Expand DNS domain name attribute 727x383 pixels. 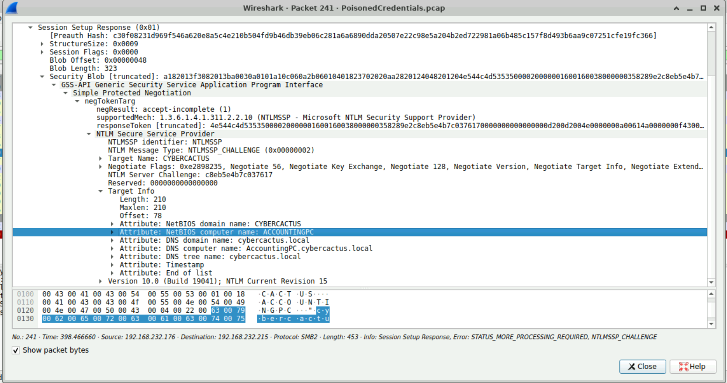[x=112, y=240]
